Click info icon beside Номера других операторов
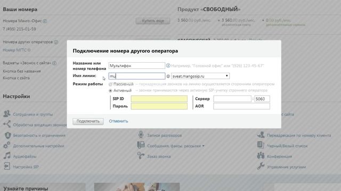This screenshot has width=341, height=191. coord(56,42)
